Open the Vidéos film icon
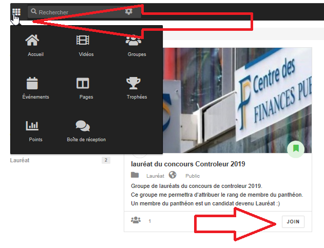Viewport: 324px width, 248px height. [x=83, y=40]
